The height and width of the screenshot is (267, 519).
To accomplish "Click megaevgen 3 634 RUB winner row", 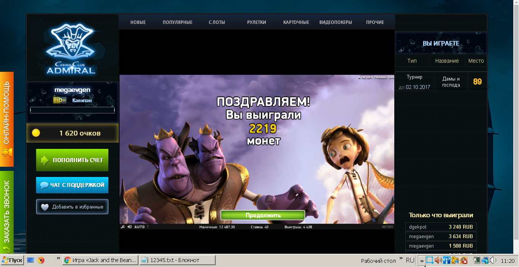I will click(x=441, y=236).
